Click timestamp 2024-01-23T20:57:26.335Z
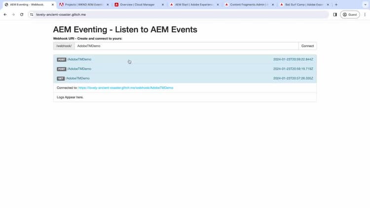The image size is (370, 208). coord(293,78)
